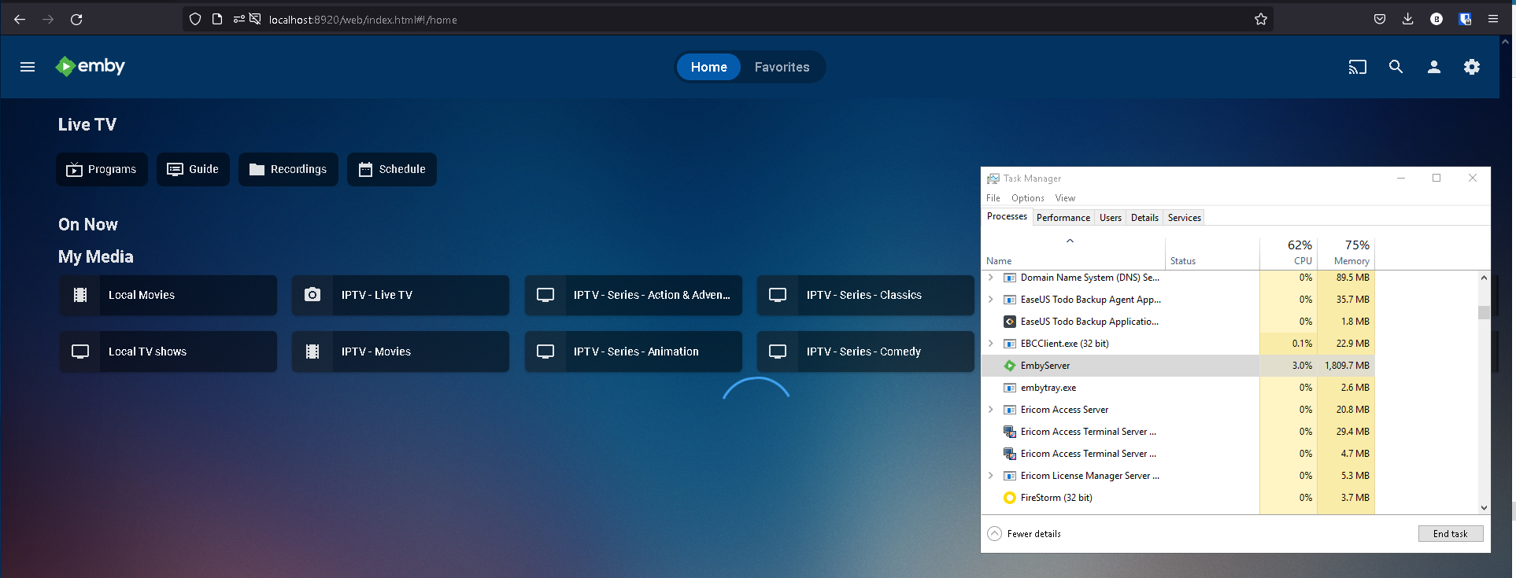1516x578 pixels.
Task: Expand the EBCClient.exe (32 bit) process
Action: coord(991,344)
